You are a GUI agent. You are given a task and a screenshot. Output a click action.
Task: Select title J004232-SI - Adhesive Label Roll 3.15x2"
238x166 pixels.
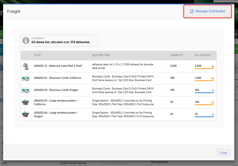58,66
